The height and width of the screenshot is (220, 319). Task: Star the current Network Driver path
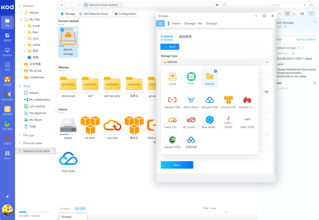217,5
